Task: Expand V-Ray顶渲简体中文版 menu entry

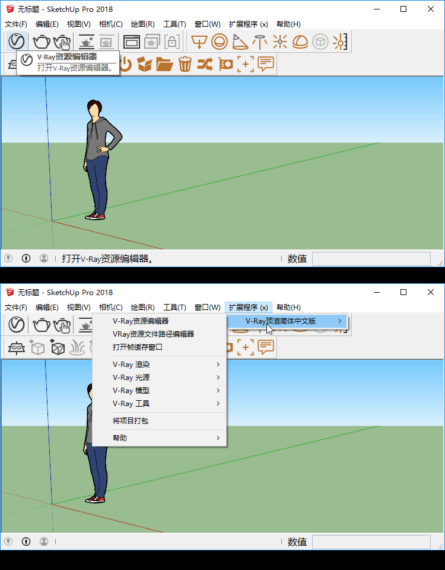Action: (287, 321)
